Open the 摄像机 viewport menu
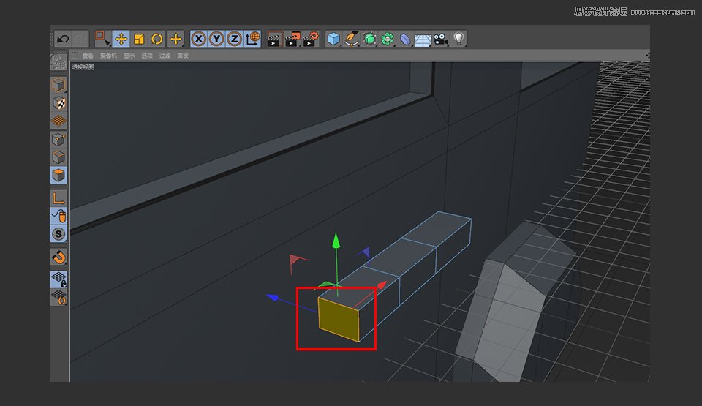The width and height of the screenshot is (702, 406). click(108, 56)
